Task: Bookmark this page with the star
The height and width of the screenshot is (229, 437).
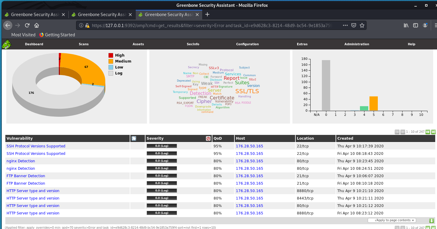Action: 362,25
